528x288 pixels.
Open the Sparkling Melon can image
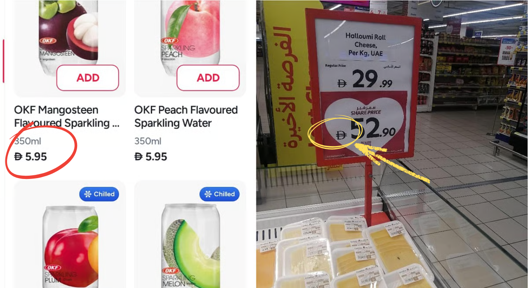[x=191, y=246]
